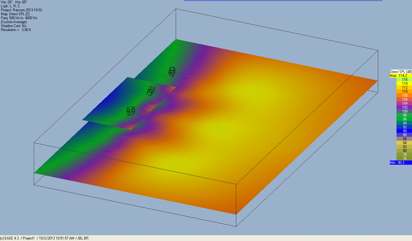
Task: Click the 108 dB legend swatch
Action: click(x=404, y=95)
